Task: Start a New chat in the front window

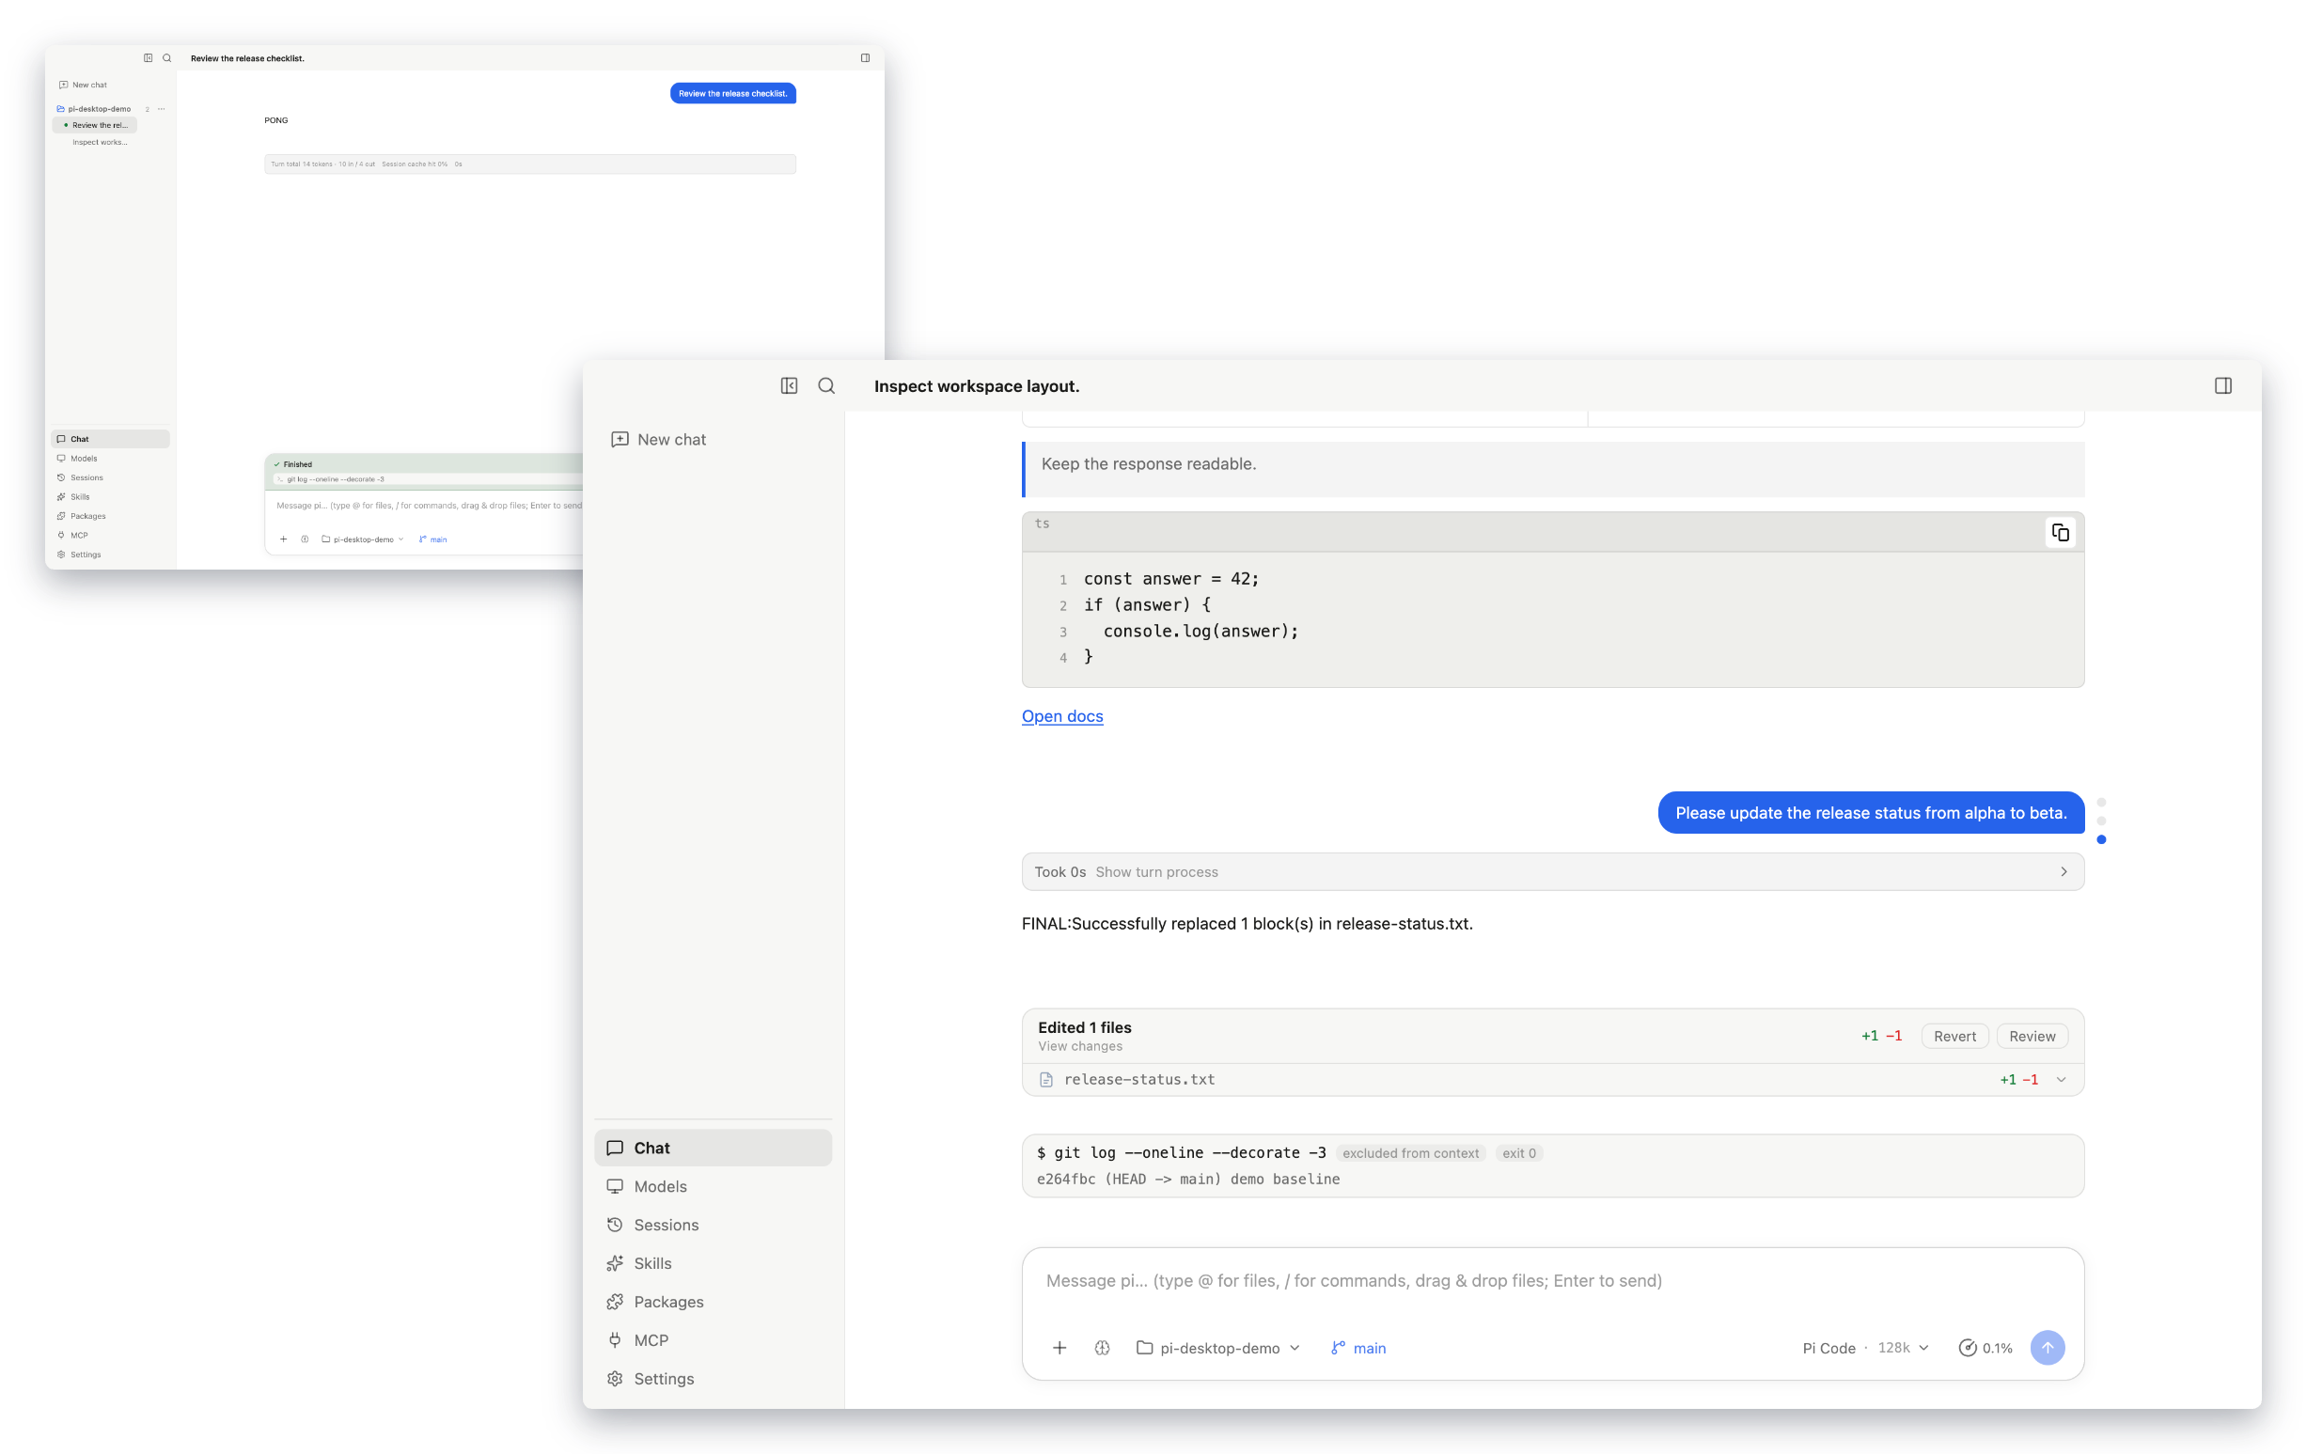Action: click(x=658, y=440)
